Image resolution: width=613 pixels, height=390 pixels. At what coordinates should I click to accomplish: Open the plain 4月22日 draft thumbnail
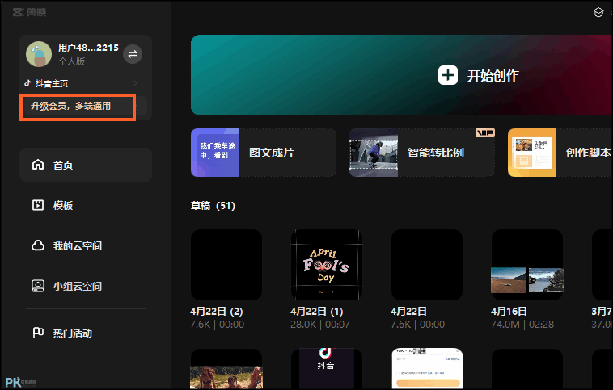click(427, 265)
